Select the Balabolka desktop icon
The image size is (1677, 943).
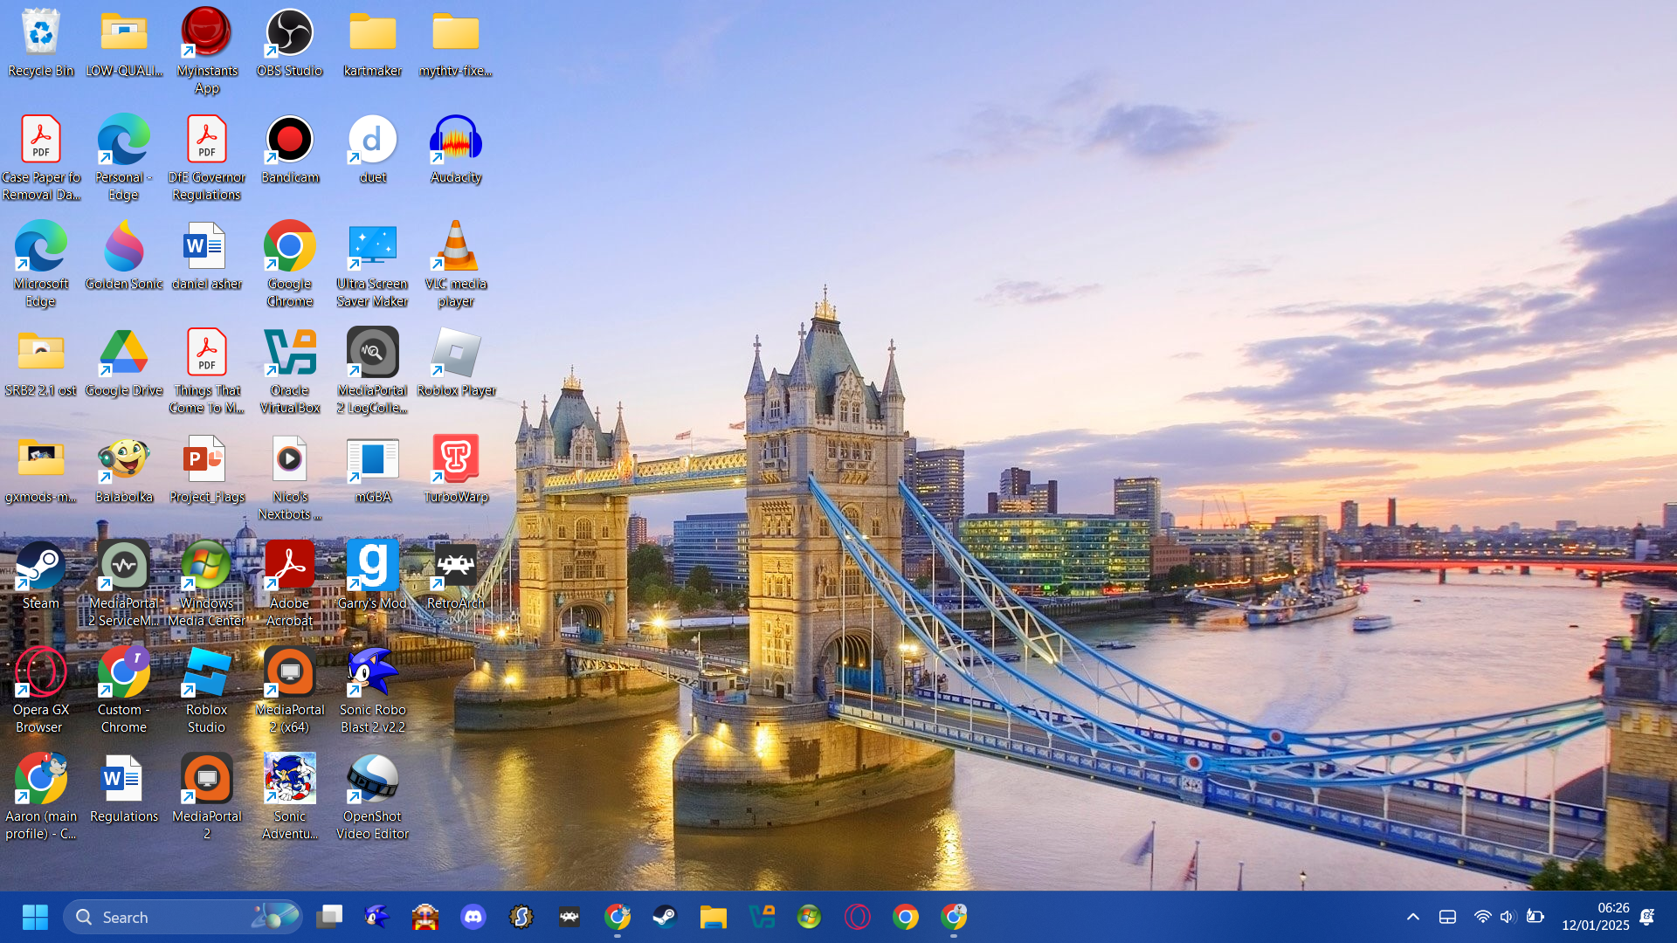click(x=123, y=459)
